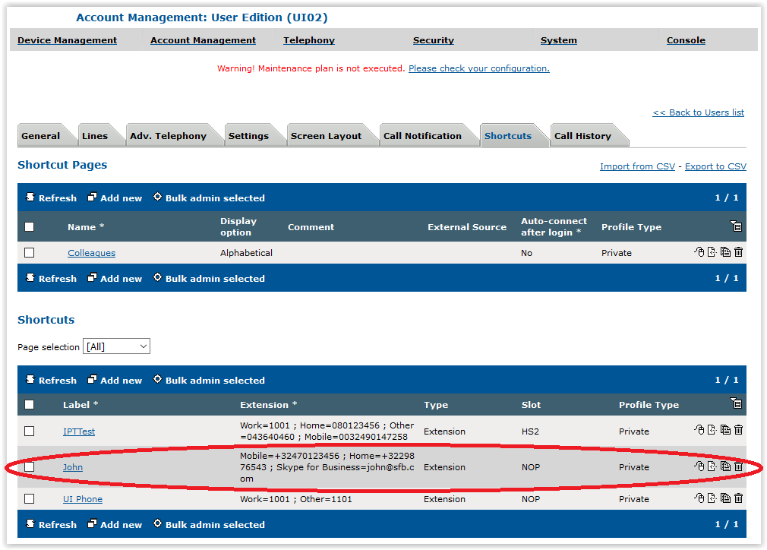Click the page-with-arrow icon in IPTTest row
Image resolution: width=767 pixels, height=550 pixels.
point(712,430)
